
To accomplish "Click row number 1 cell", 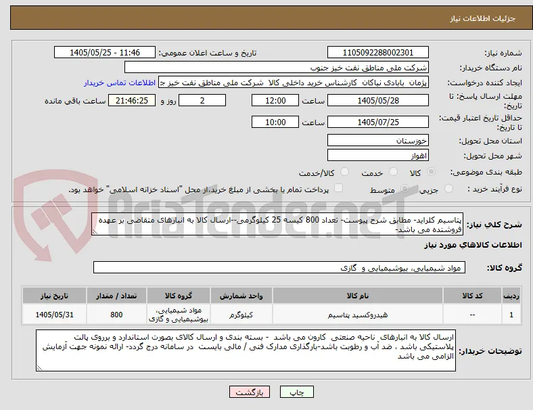I will pyautogui.click(x=511, y=315).
